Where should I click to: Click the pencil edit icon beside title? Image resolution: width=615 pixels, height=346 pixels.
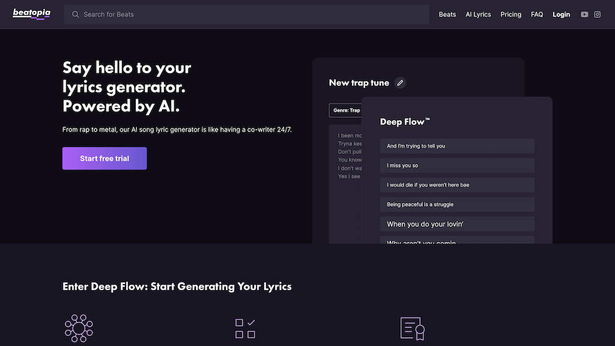[x=400, y=83]
